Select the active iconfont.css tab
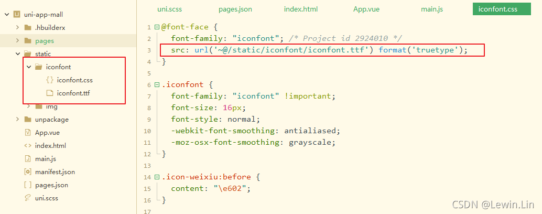542x214 pixels. pyautogui.click(x=502, y=9)
